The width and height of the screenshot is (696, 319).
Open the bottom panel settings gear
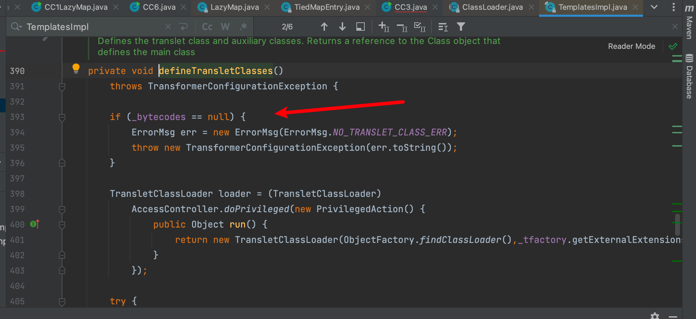pos(655,316)
